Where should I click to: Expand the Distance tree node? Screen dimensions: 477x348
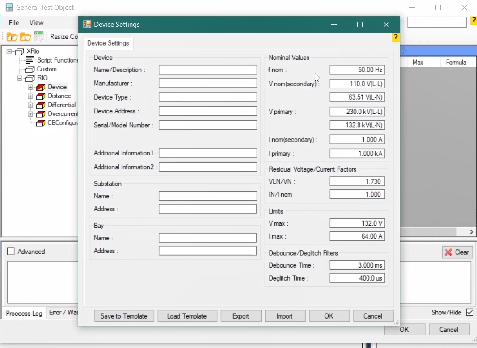30,96
